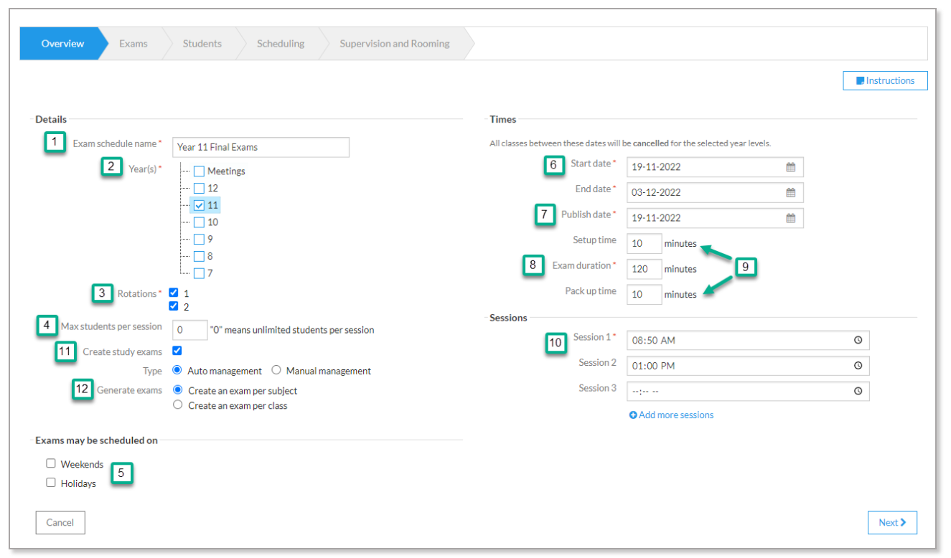Open the Publish date calendar picker icon
The width and height of the screenshot is (951, 558).
click(x=790, y=218)
